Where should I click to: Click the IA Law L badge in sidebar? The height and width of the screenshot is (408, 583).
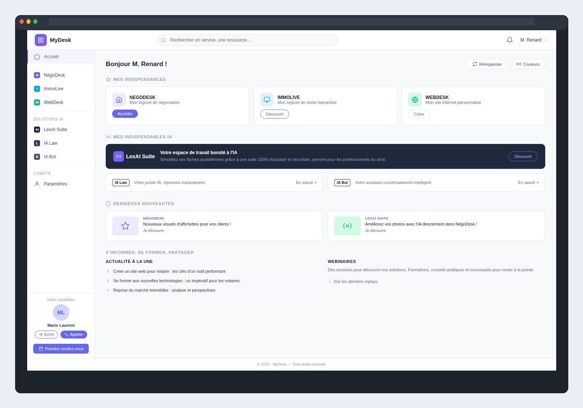click(37, 143)
